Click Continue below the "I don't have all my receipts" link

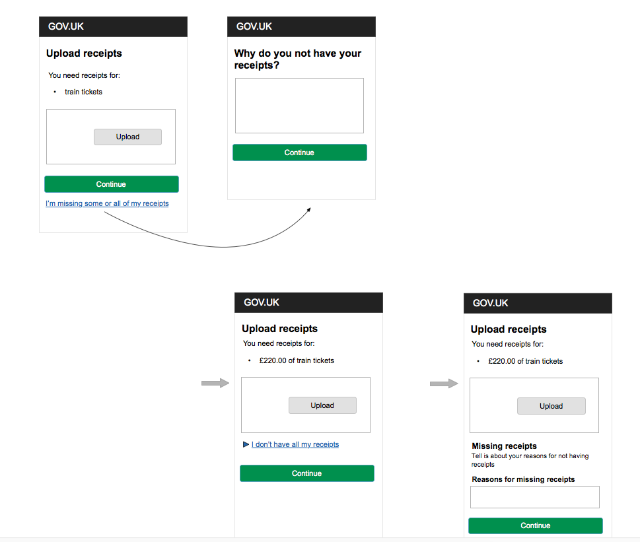(306, 473)
